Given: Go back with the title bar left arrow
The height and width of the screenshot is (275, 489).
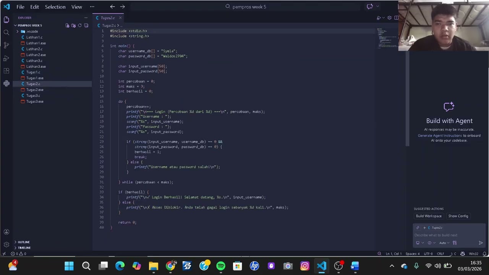Looking at the screenshot, I should (112, 6).
